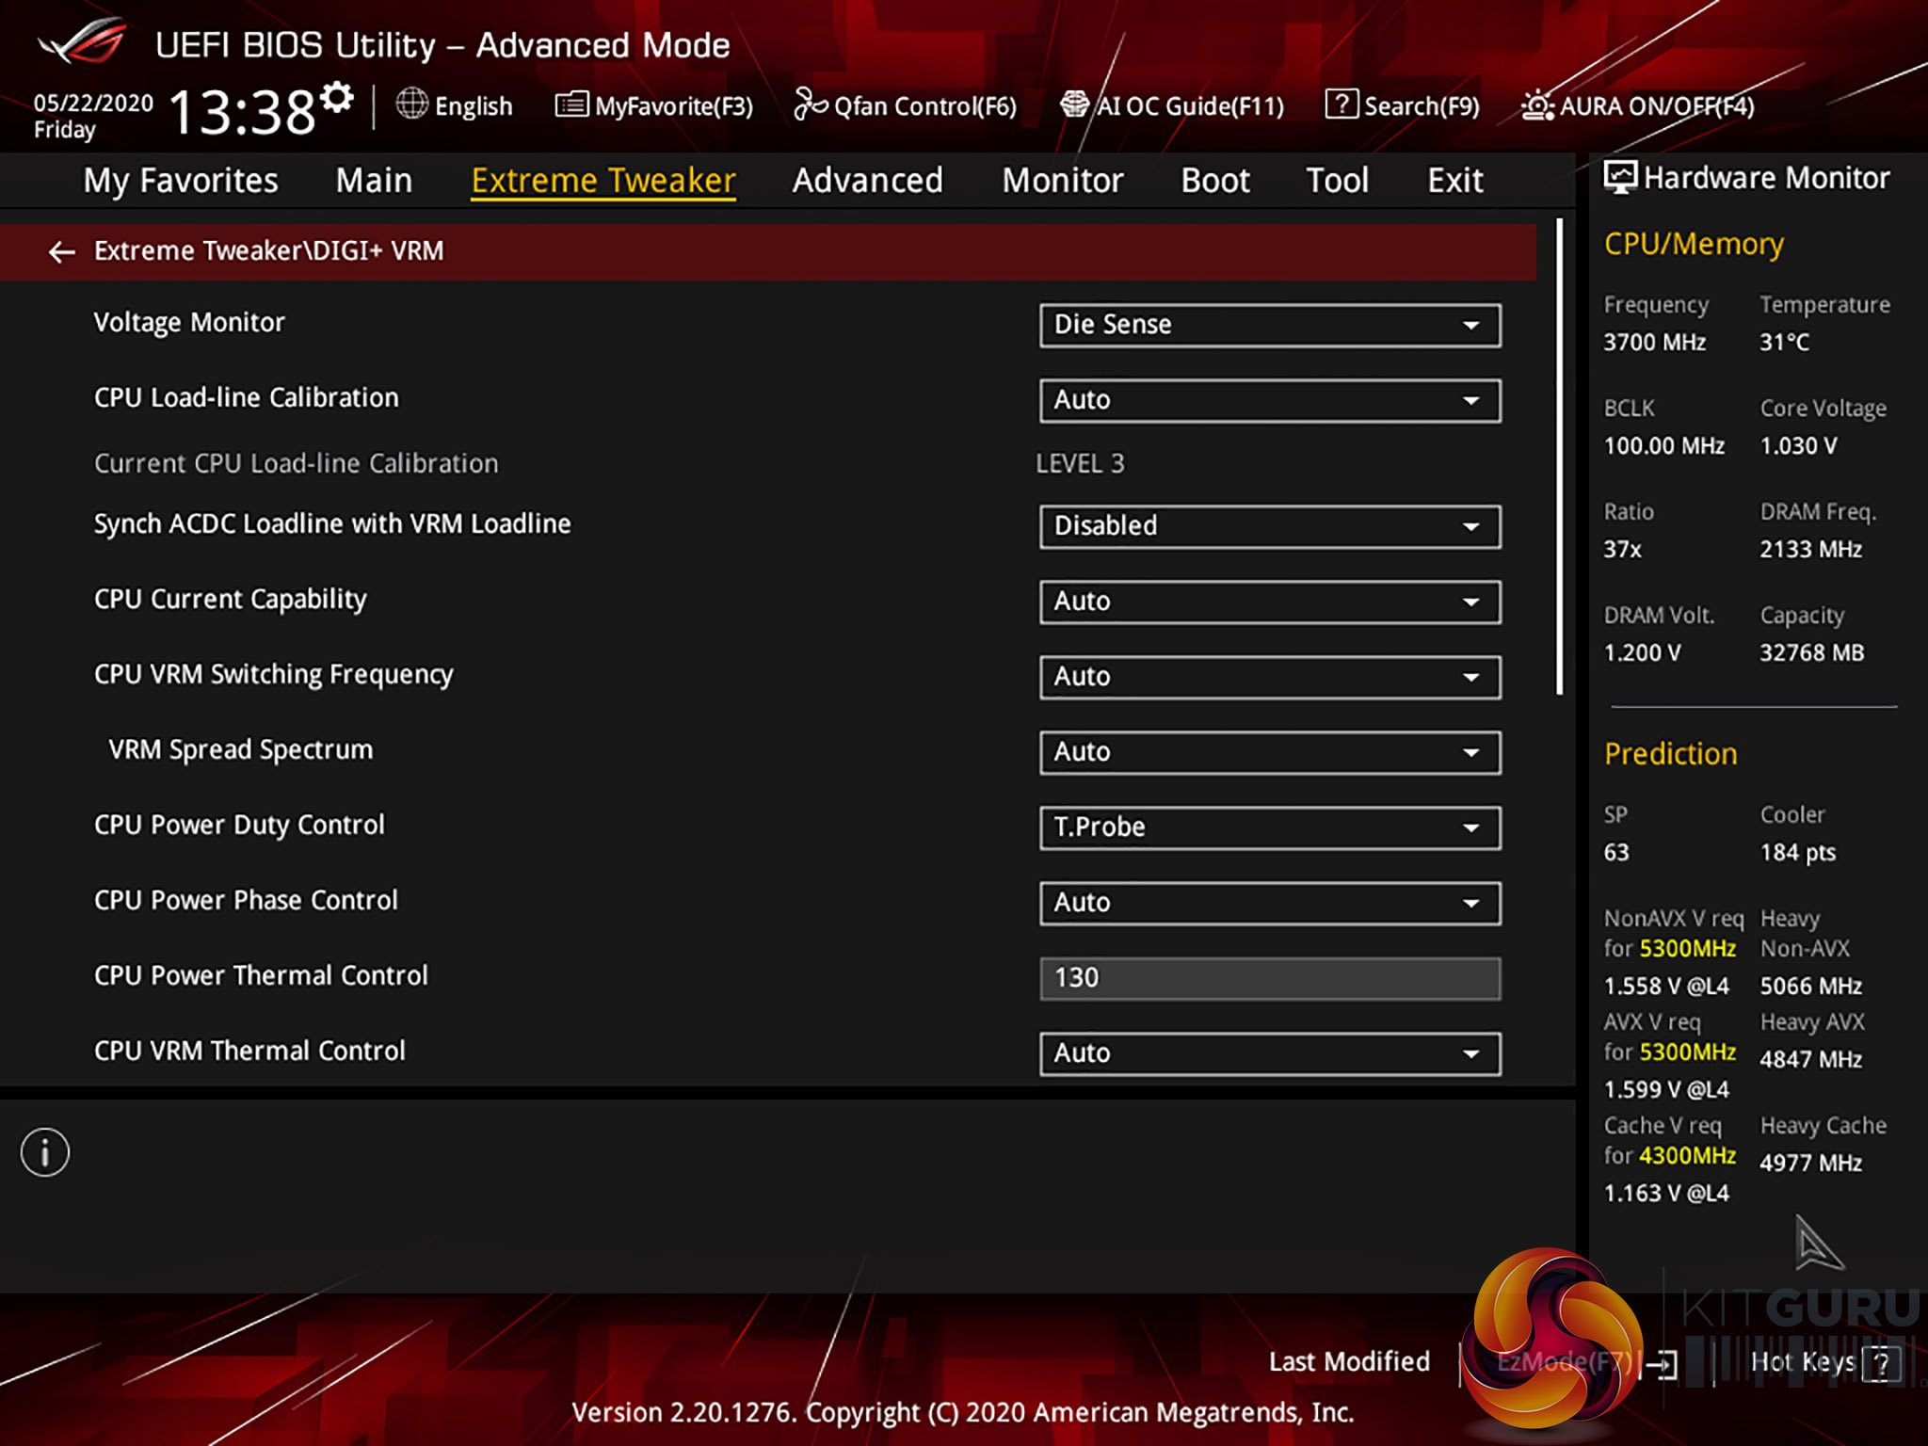1928x1446 pixels.
Task: Open CPU Power Duty Control T.Probe dropdown
Action: coord(1269,827)
